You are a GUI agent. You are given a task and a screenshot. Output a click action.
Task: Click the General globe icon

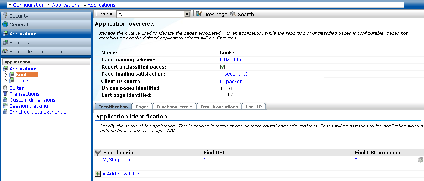pos(6,25)
